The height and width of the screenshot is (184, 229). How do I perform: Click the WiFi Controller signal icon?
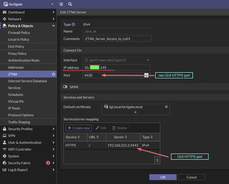click(x=5, y=149)
